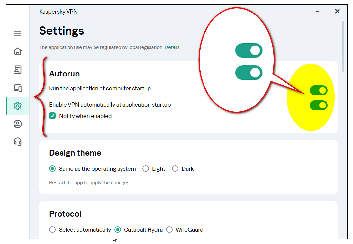Open the Details link about local legislation
Screen dimensions: 353x244
tap(172, 47)
